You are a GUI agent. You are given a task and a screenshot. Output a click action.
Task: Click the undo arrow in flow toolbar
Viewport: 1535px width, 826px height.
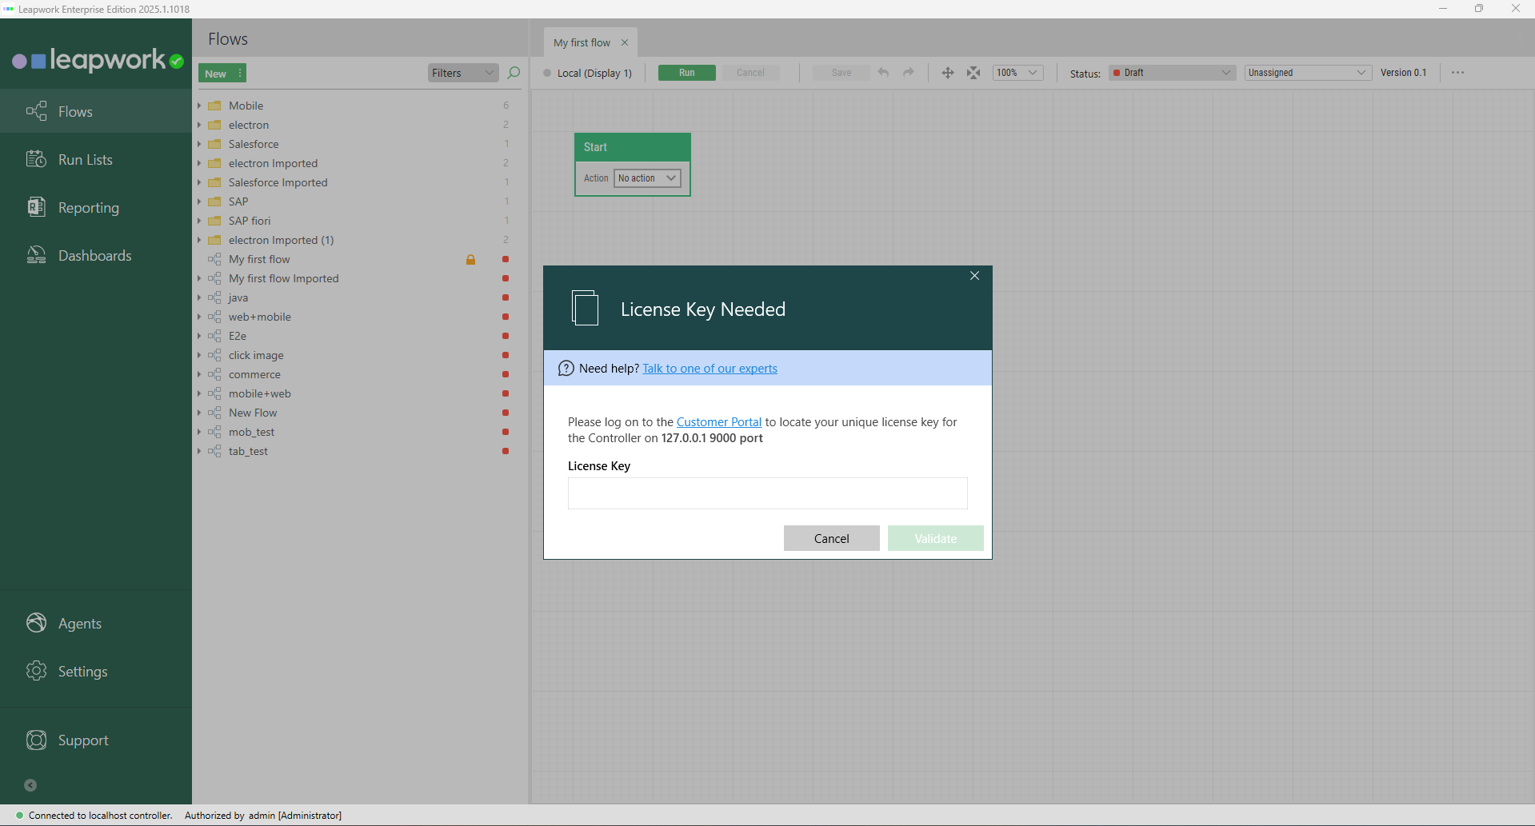(x=883, y=73)
